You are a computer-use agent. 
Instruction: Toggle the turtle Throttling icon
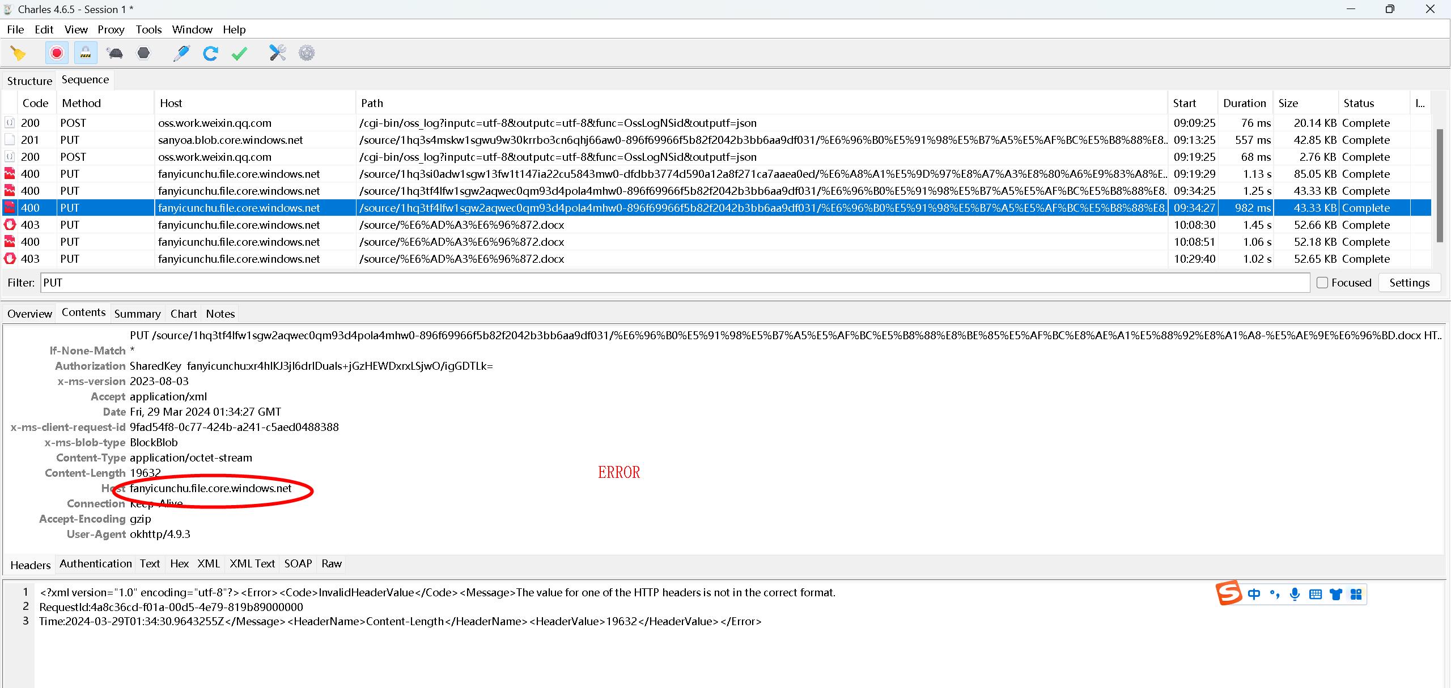point(115,53)
